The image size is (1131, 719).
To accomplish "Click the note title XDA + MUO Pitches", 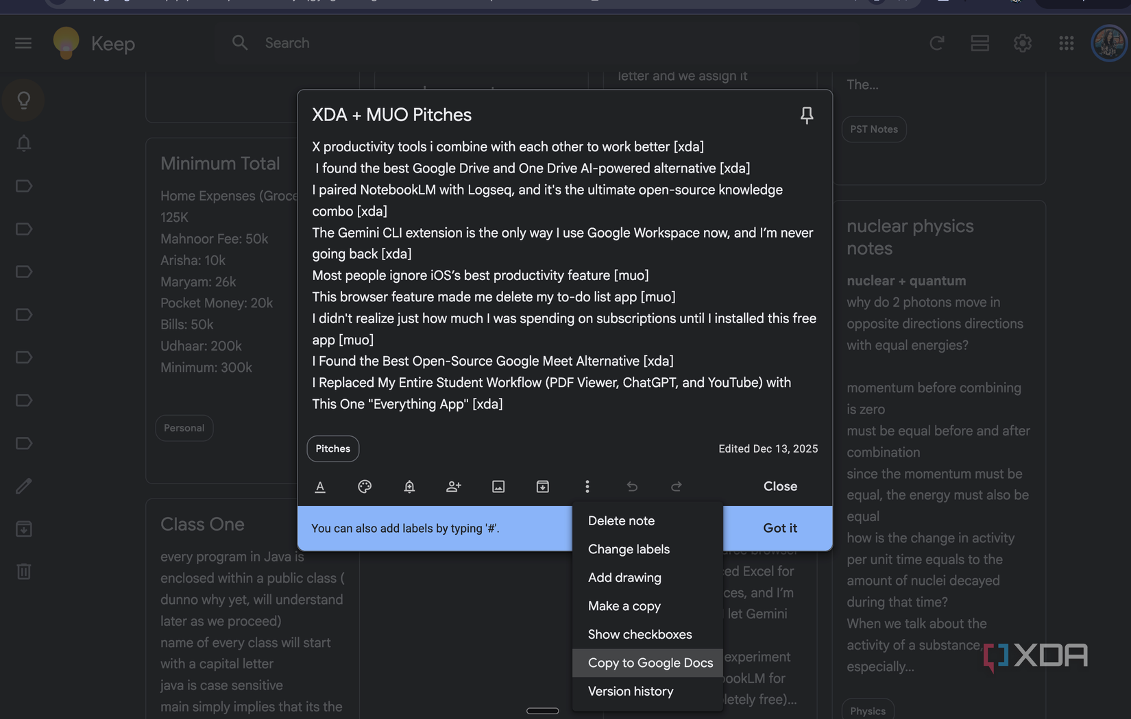I will pyautogui.click(x=391, y=114).
